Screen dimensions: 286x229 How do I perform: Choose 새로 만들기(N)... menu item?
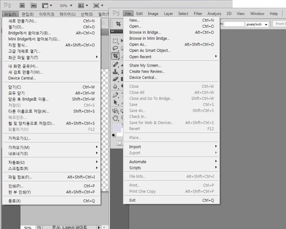click(51, 21)
